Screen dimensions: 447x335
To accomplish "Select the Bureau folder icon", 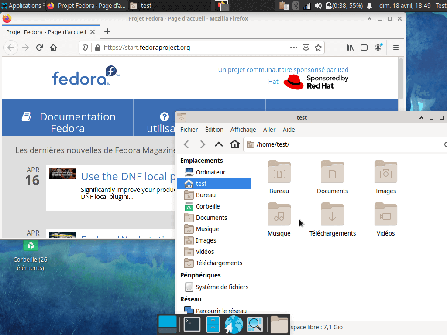I will click(279, 172).
